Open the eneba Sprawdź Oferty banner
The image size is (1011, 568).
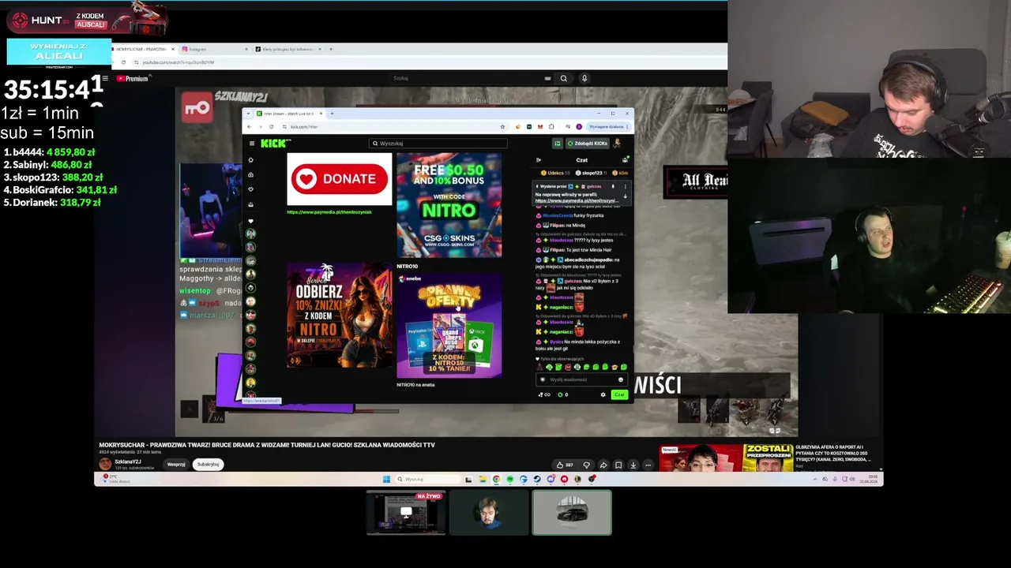(x=449, y=326)
